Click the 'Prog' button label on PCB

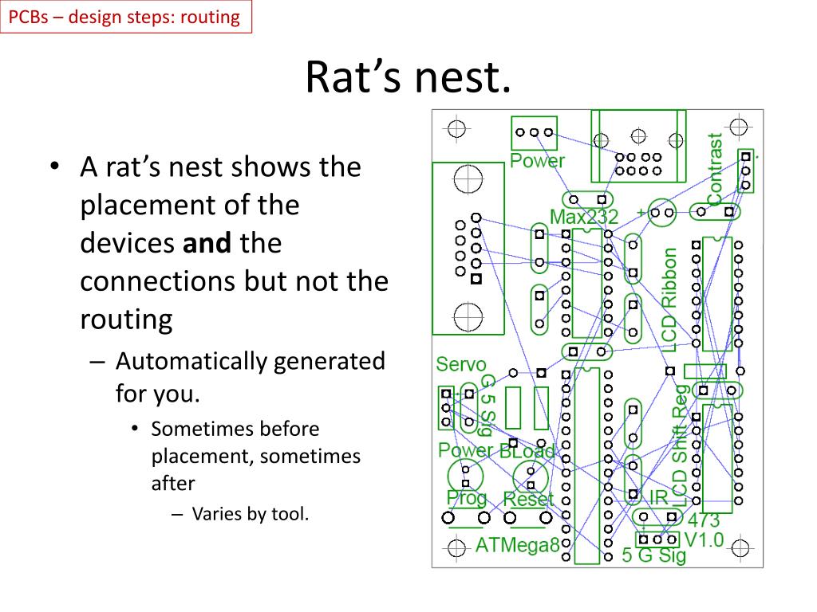coord(466,498)
